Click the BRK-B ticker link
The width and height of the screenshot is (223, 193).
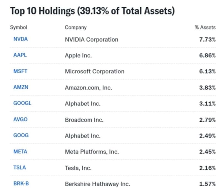coord(21,184)
